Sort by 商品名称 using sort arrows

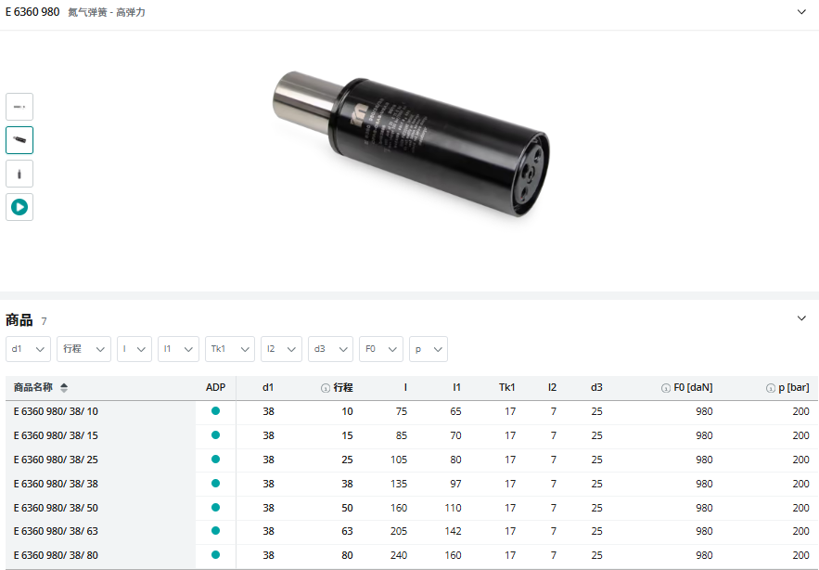click(64, 387)
